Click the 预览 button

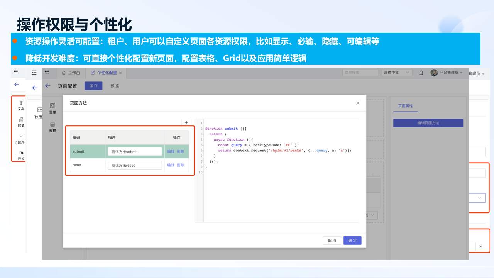pyautogui.click(x=115, y=86)
